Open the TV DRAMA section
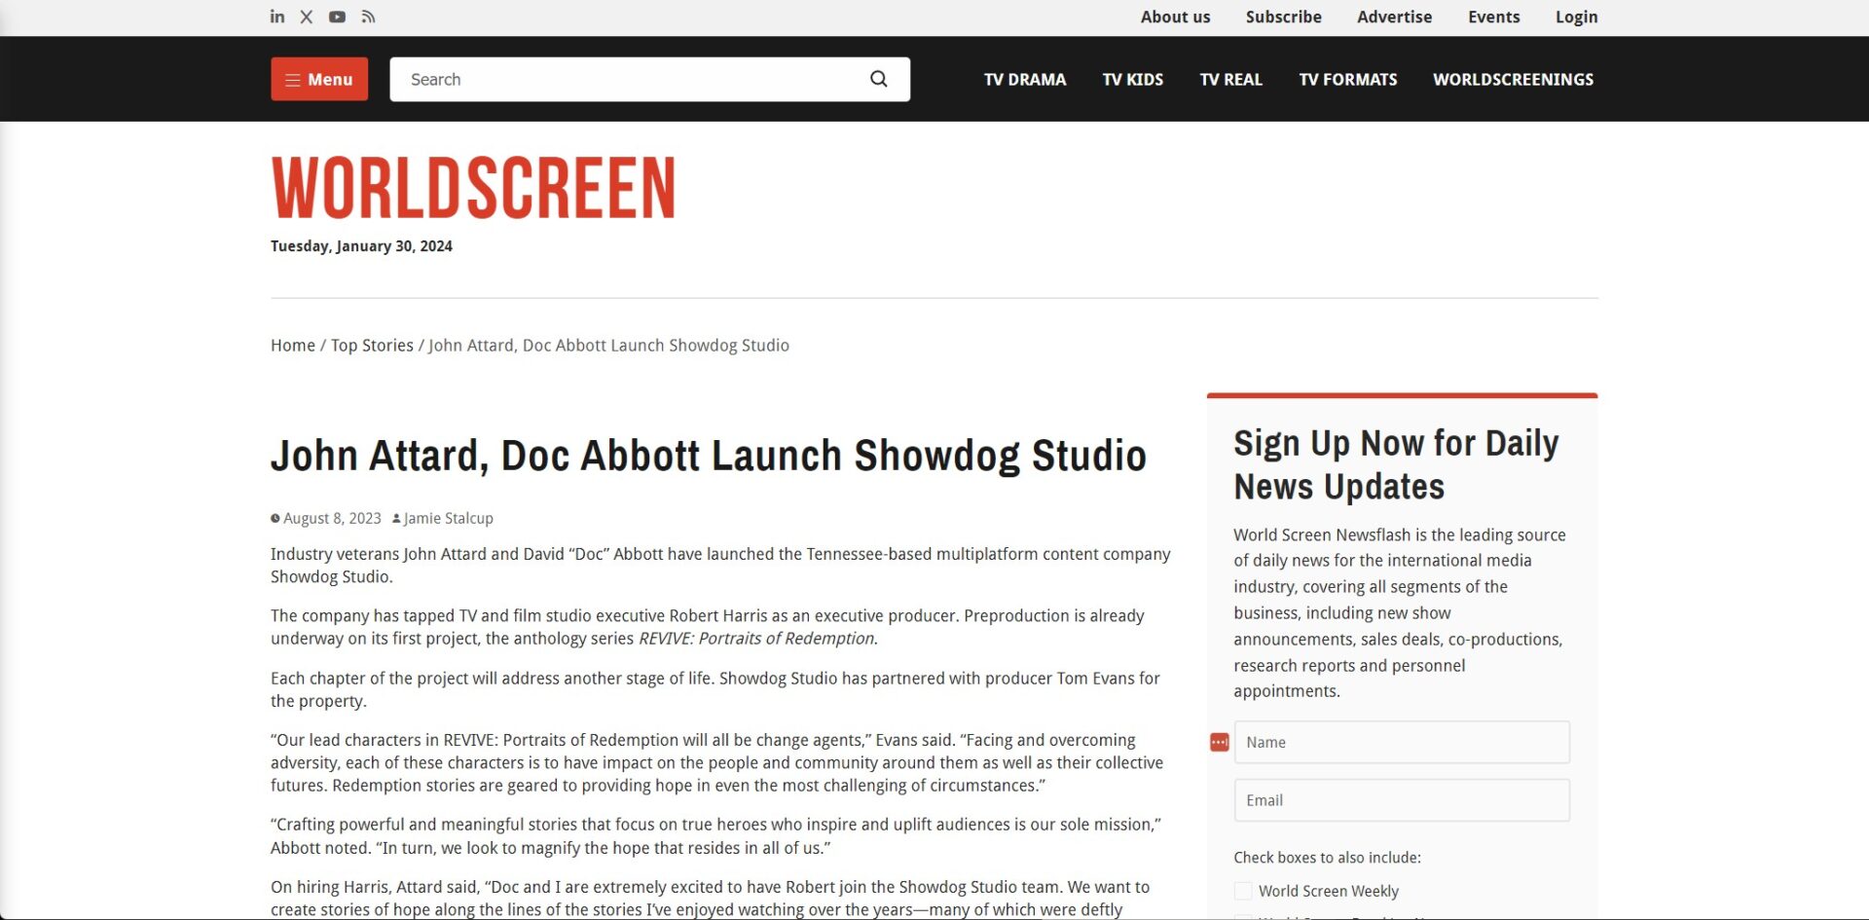 click(1024, 79)
